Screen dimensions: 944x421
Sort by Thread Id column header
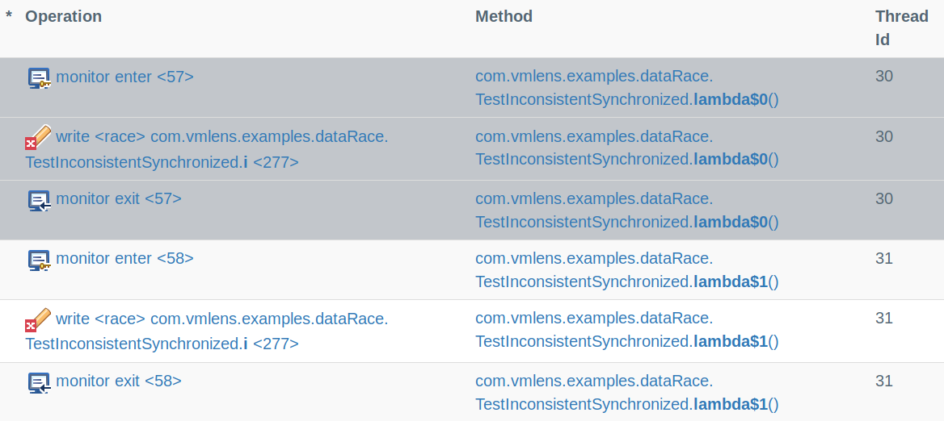click(x=902, y=27)
